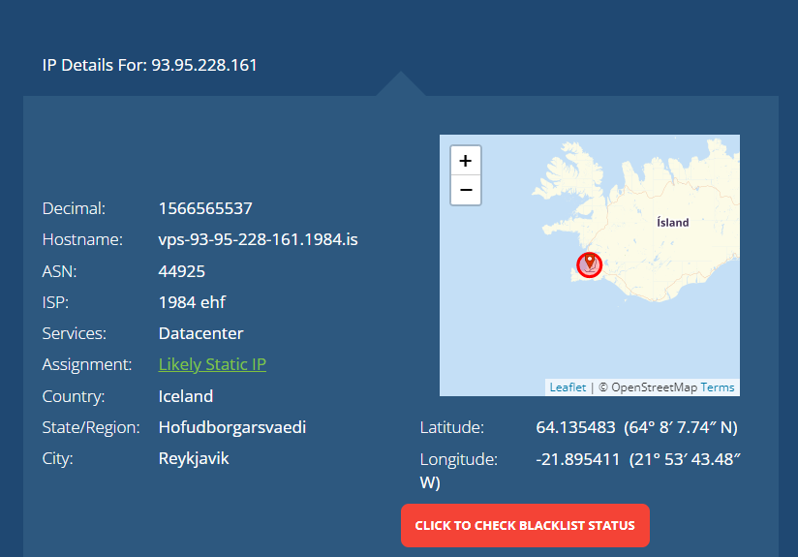This screenshot has height=557, width=798.
Task: Zoom in on the map
Action: pos(466,161)
